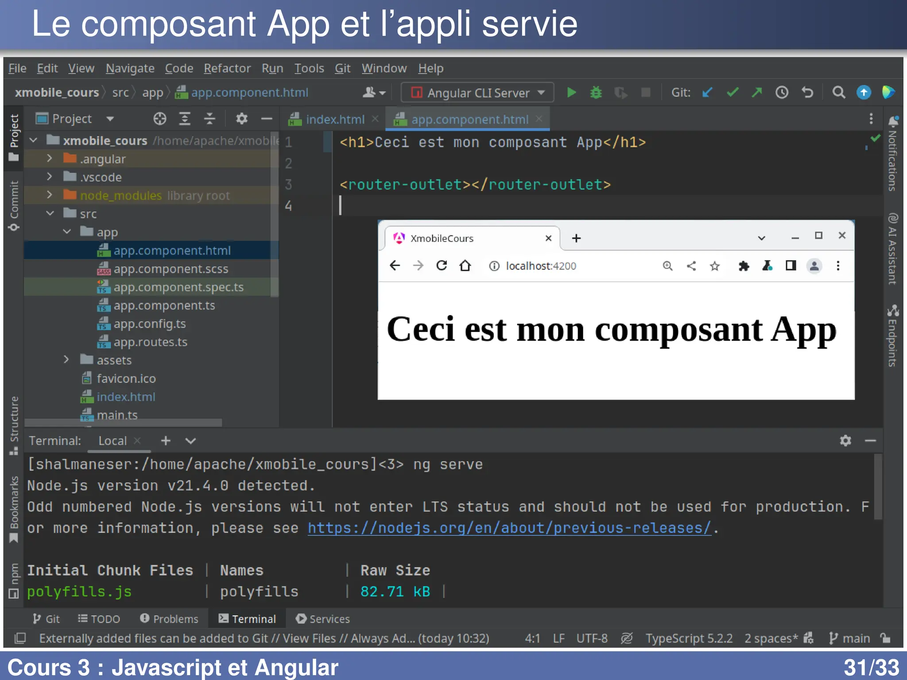Open editor tabs three-dot options menu
The width and height of the screenshot is (907, 680).
(871, 119)
